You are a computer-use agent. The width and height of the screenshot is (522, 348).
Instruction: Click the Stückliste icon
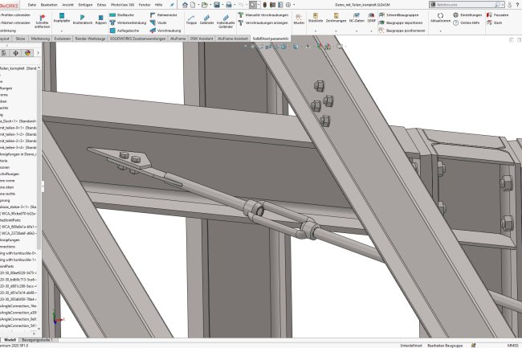[316, 15]
